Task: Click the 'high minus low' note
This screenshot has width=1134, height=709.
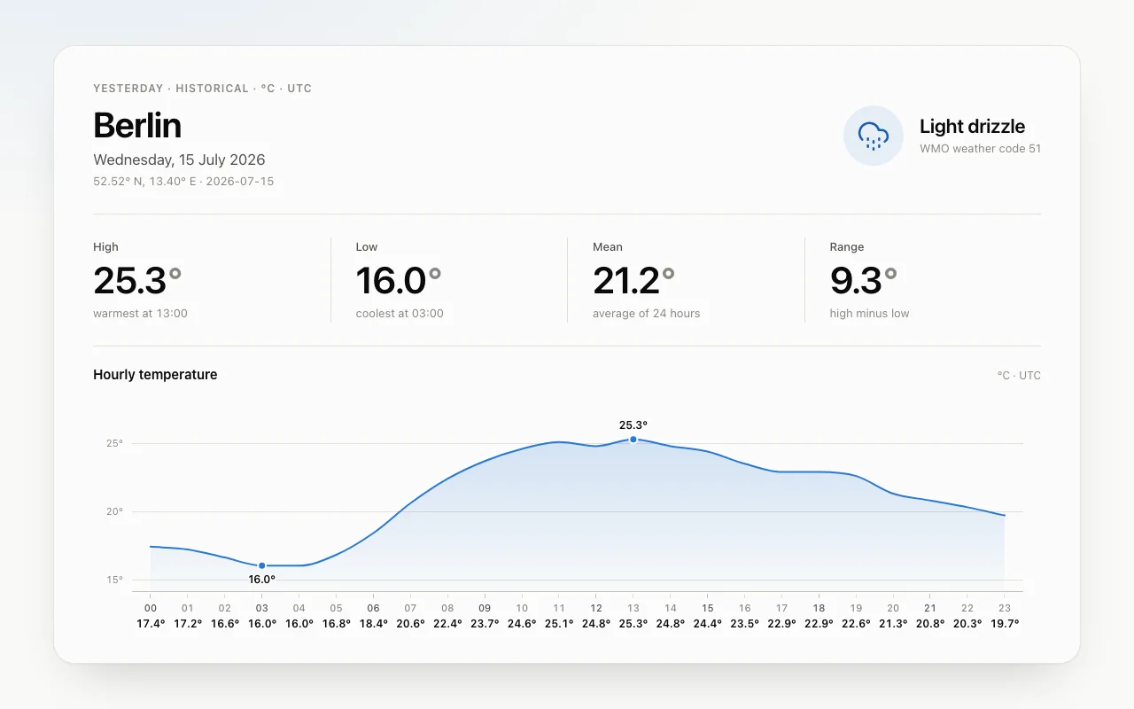Action: coord(869,314)
